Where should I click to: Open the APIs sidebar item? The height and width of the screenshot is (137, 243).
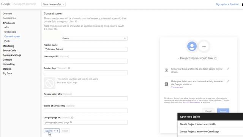click(x=7, y=27)
